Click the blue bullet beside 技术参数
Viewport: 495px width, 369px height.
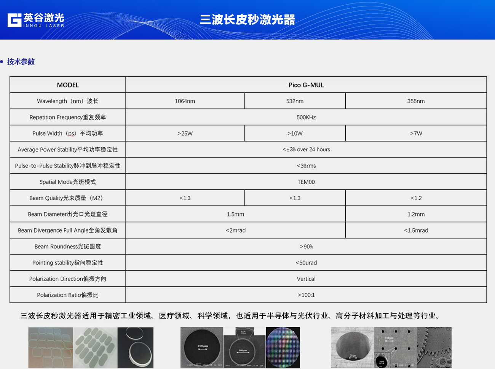[x=2, y=62]
